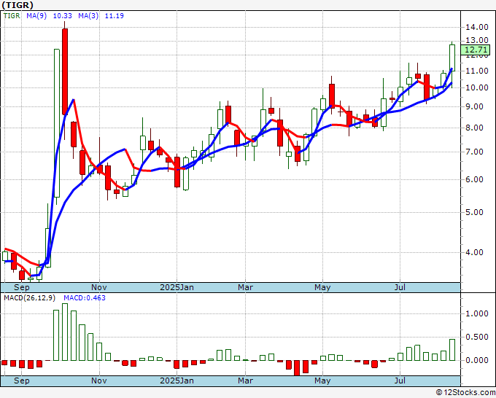Click the MA(9) legend label

coord(36,16)
